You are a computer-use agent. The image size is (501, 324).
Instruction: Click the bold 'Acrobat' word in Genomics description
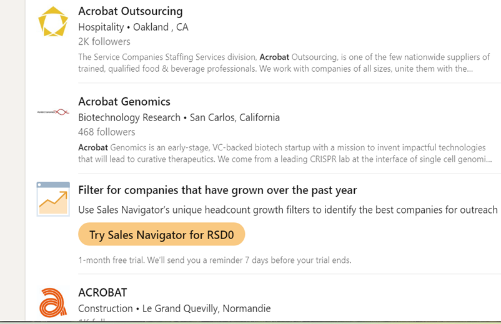pos(93,147)
